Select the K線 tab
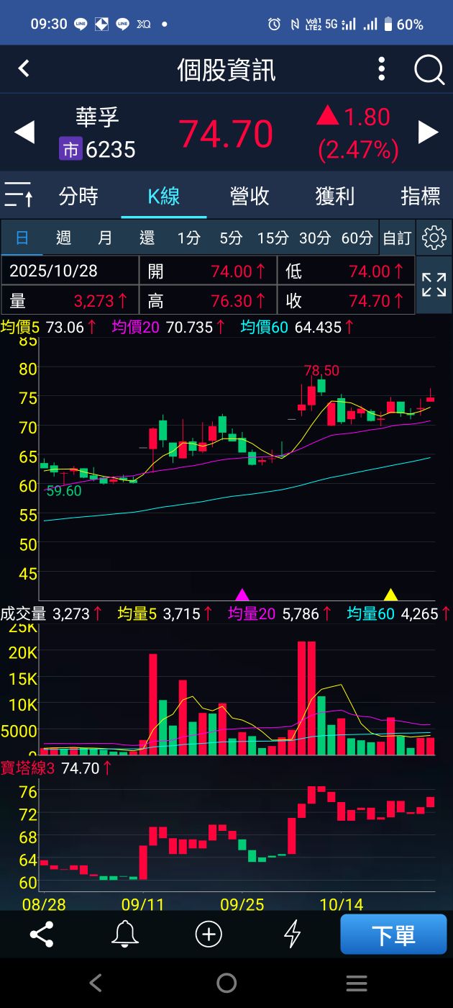The width and height of the screenshot is (453, 1008). pyautogui.click(x=164, y=196)
